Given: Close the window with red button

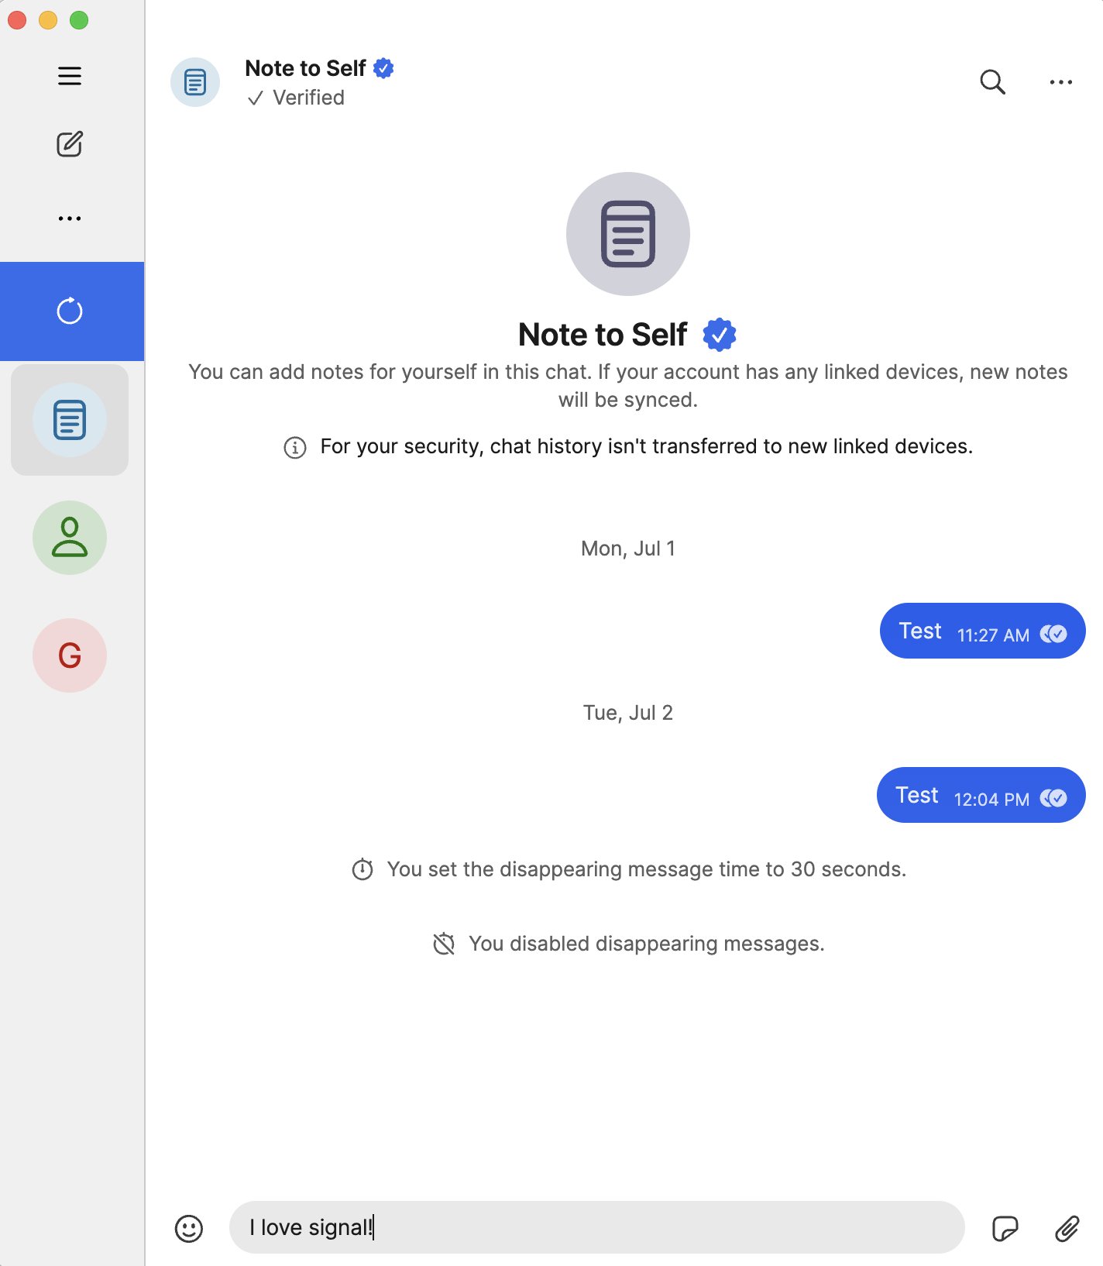Looking at the screenshot, I should click(17, 20).
